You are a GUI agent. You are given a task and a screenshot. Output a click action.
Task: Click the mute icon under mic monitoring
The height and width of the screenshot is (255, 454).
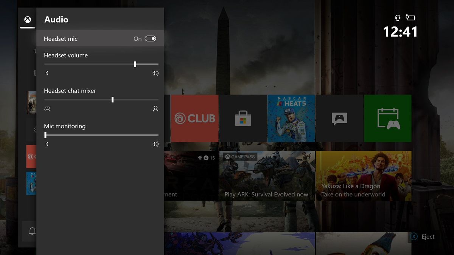click(x=47, y=144)
